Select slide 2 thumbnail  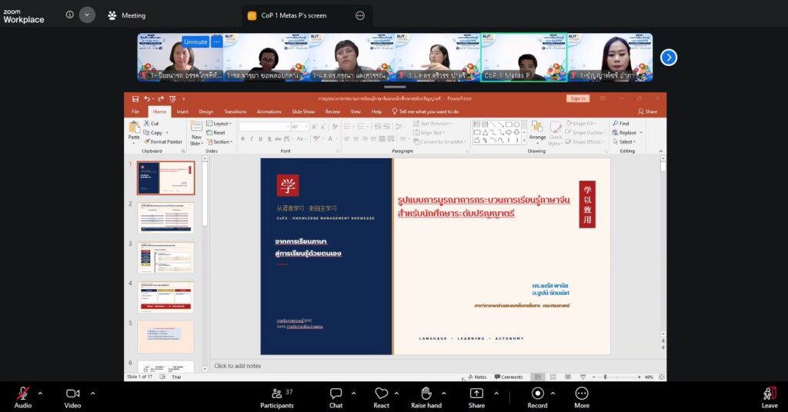coord(165,218)
